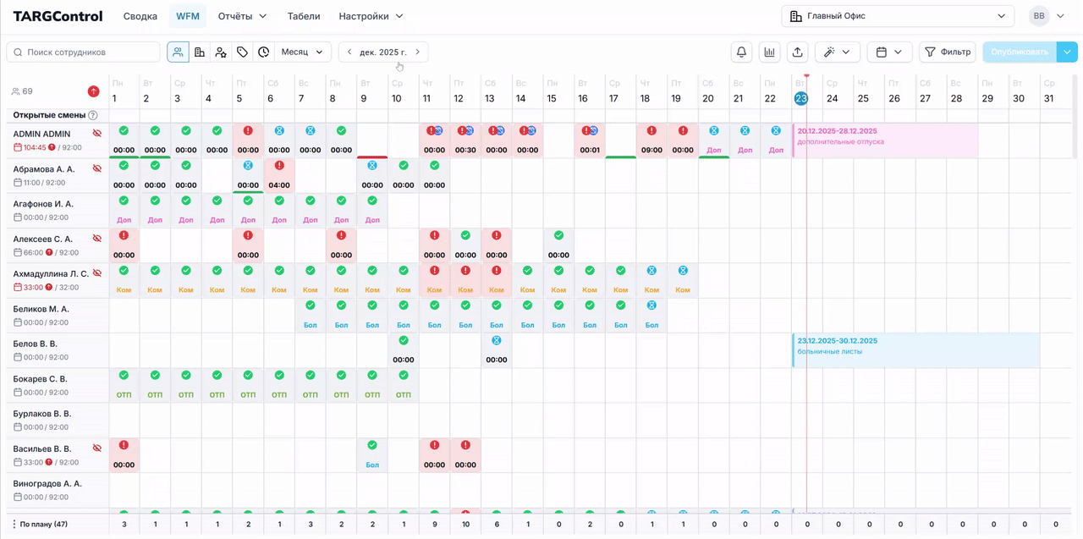The image size is (1083, 539).
Task: Click the clock icon in toolbar
Action: [264, 52]
